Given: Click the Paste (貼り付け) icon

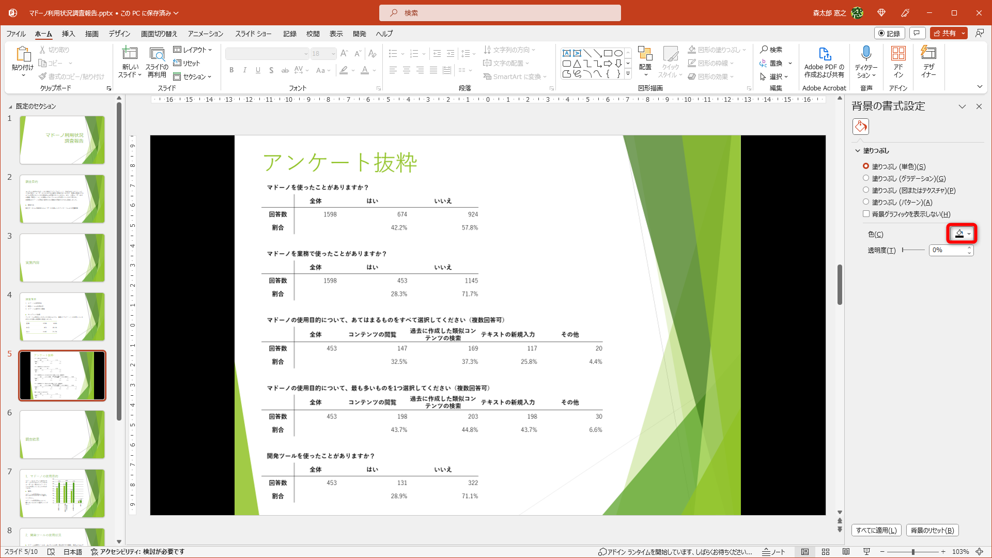Looking at the screenshot, I should point(23,54).
